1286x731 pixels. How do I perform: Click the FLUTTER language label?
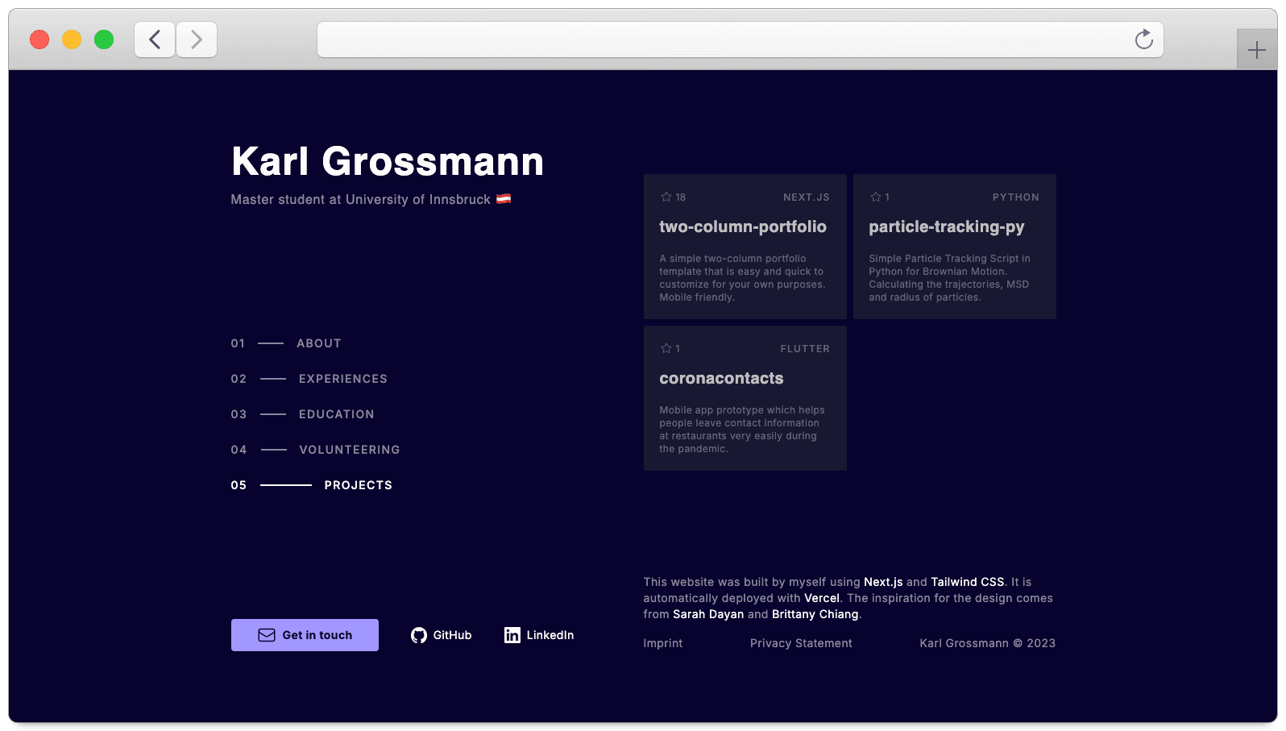click(x=805, y=349)
